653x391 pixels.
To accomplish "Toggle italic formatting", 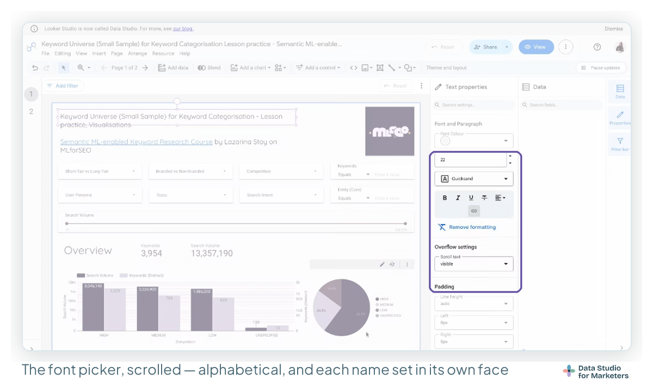I will pyautogui.click(x=458, y=198).
